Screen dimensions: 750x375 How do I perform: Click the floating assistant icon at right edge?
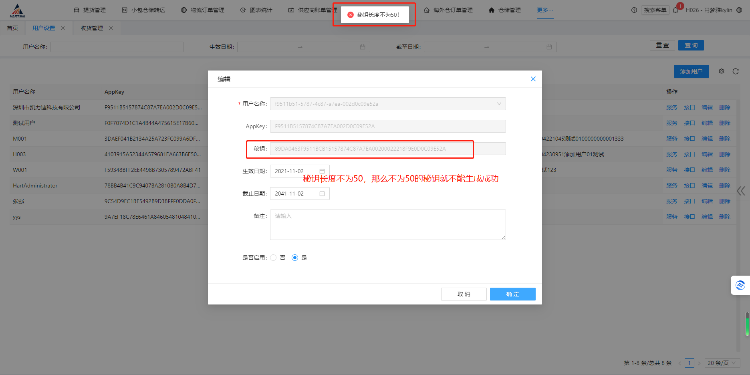(740, 285)
